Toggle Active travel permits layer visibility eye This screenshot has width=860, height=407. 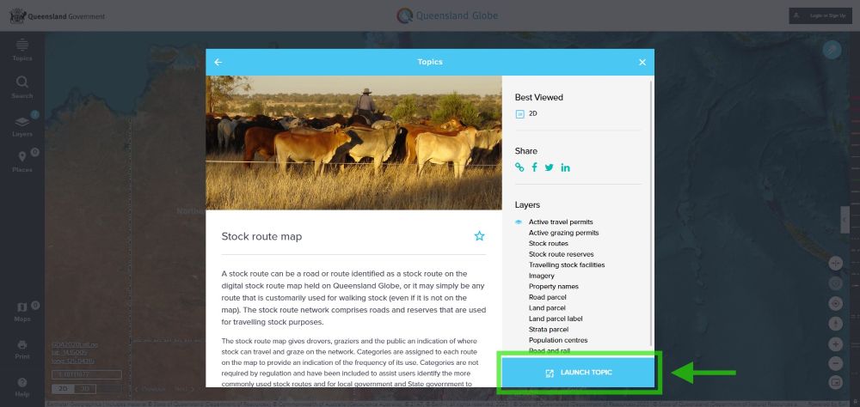519,222
